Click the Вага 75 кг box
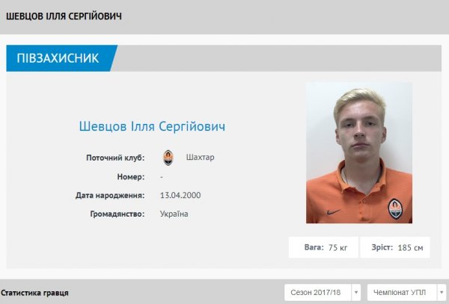The width and height of the screenshot is (449, 304). pyautogui.click(x=323, y=247)
